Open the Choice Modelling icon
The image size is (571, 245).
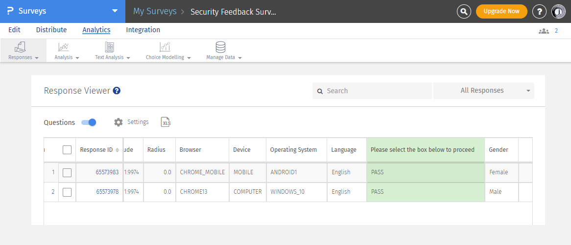[165, 47]
